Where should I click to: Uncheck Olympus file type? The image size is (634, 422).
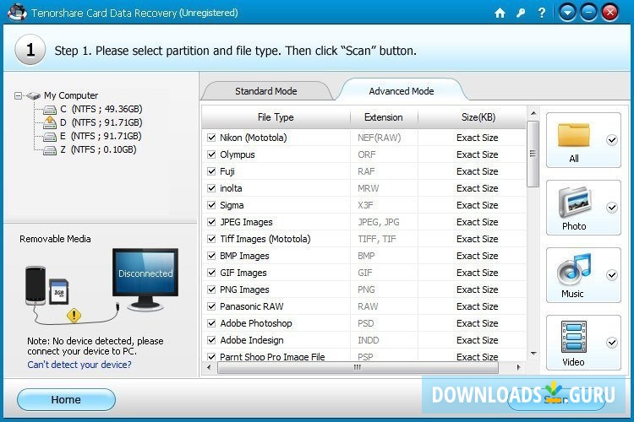(211, 154)
